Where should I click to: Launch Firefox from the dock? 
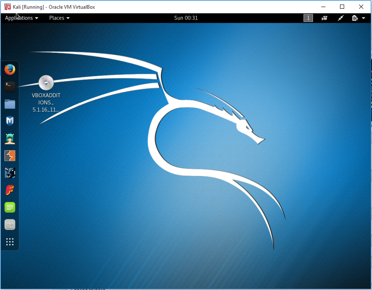click(x=10, y=69)
